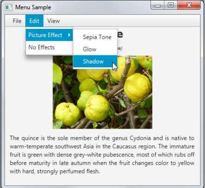Viewport: 205px width, 188px height.
Task: Apply the Glow picture effect
Action: tap(95, 49)
